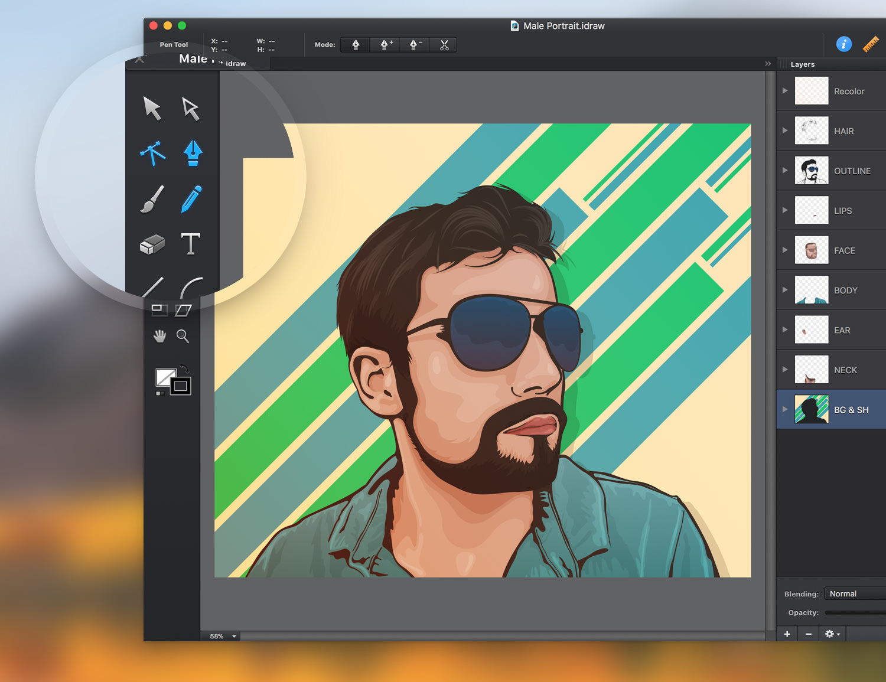
Task: Add a new layer with plus button
Action: coord(787,634)
